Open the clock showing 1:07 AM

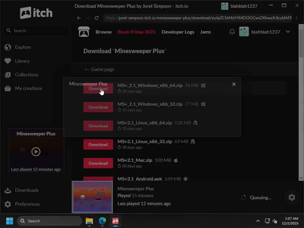290,221
